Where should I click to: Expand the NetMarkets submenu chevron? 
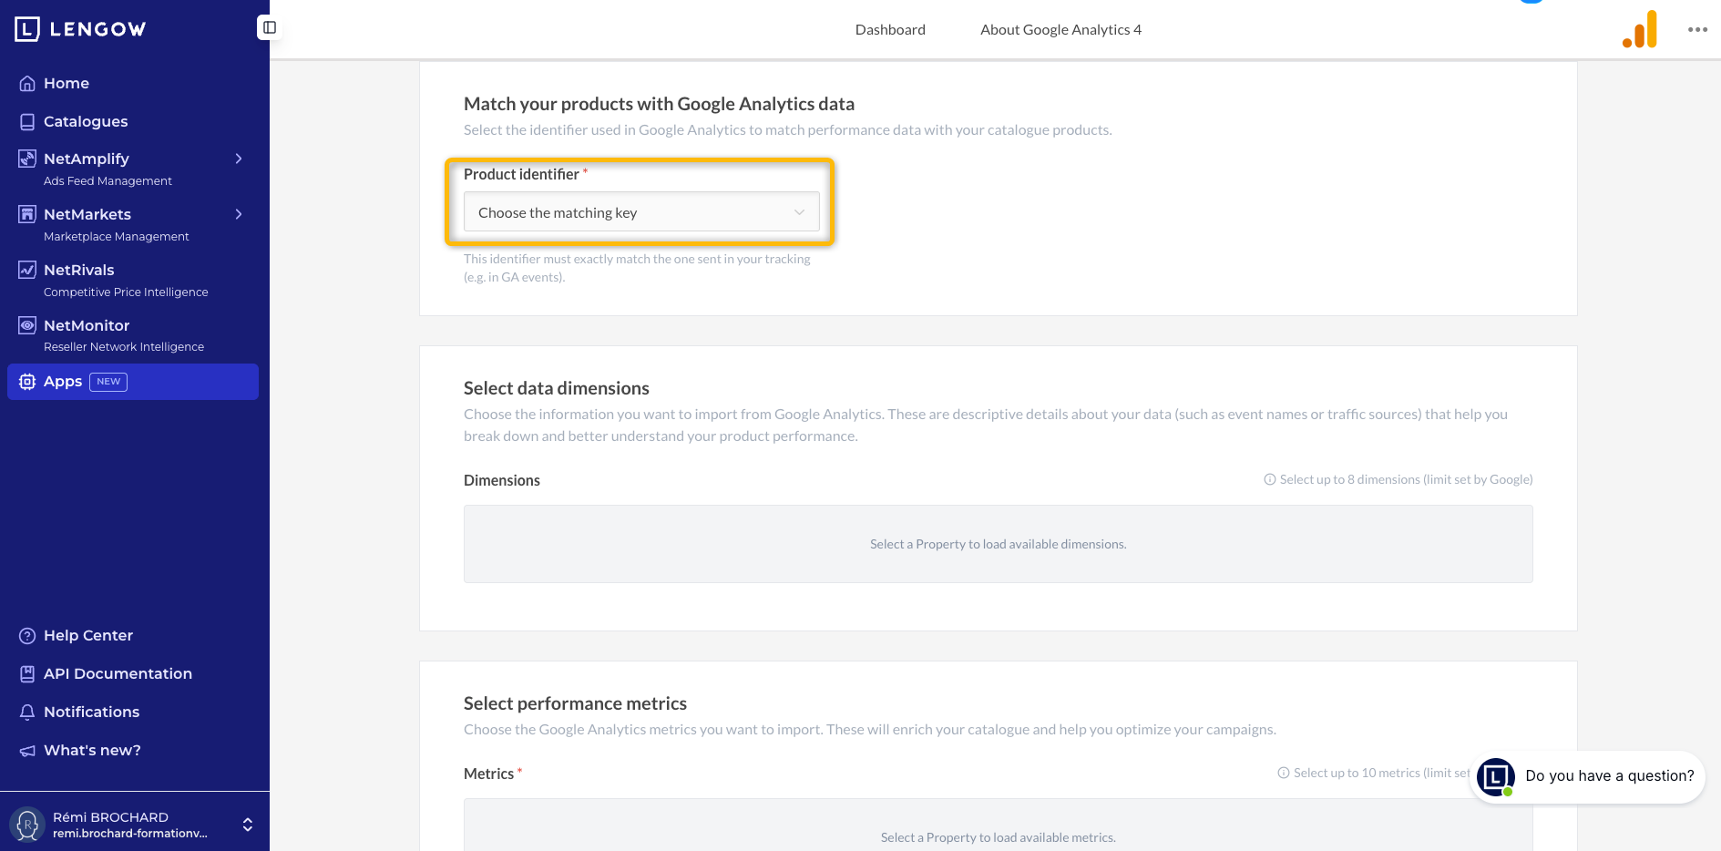tap(239, 214)
